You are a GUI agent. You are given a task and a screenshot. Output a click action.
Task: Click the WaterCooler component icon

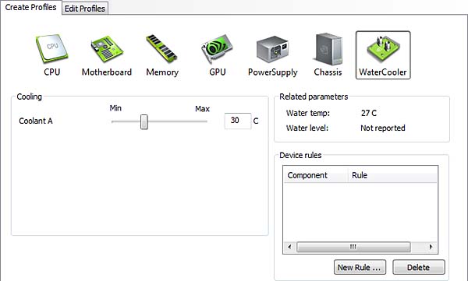(x=383, y=55)
